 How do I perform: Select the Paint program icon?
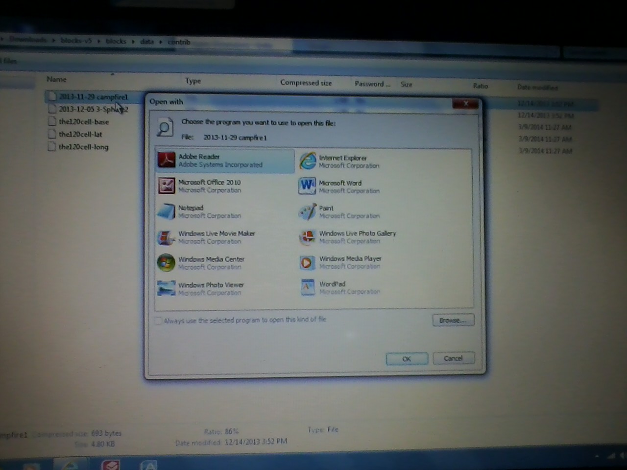(308, 211)
